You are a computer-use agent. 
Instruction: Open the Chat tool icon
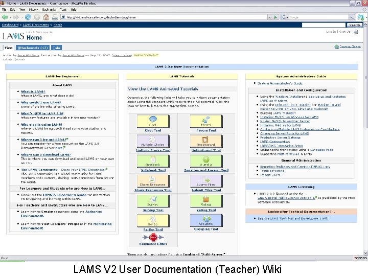[x=153, y=121]
